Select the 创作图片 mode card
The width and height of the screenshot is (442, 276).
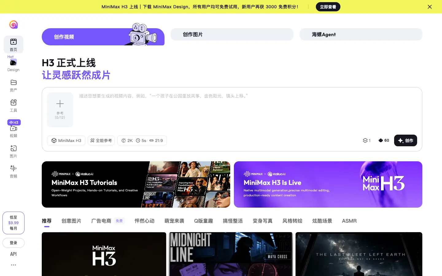pos(232,34)
